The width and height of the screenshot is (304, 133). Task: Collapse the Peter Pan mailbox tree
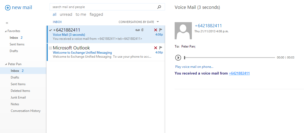click(6, 64)
